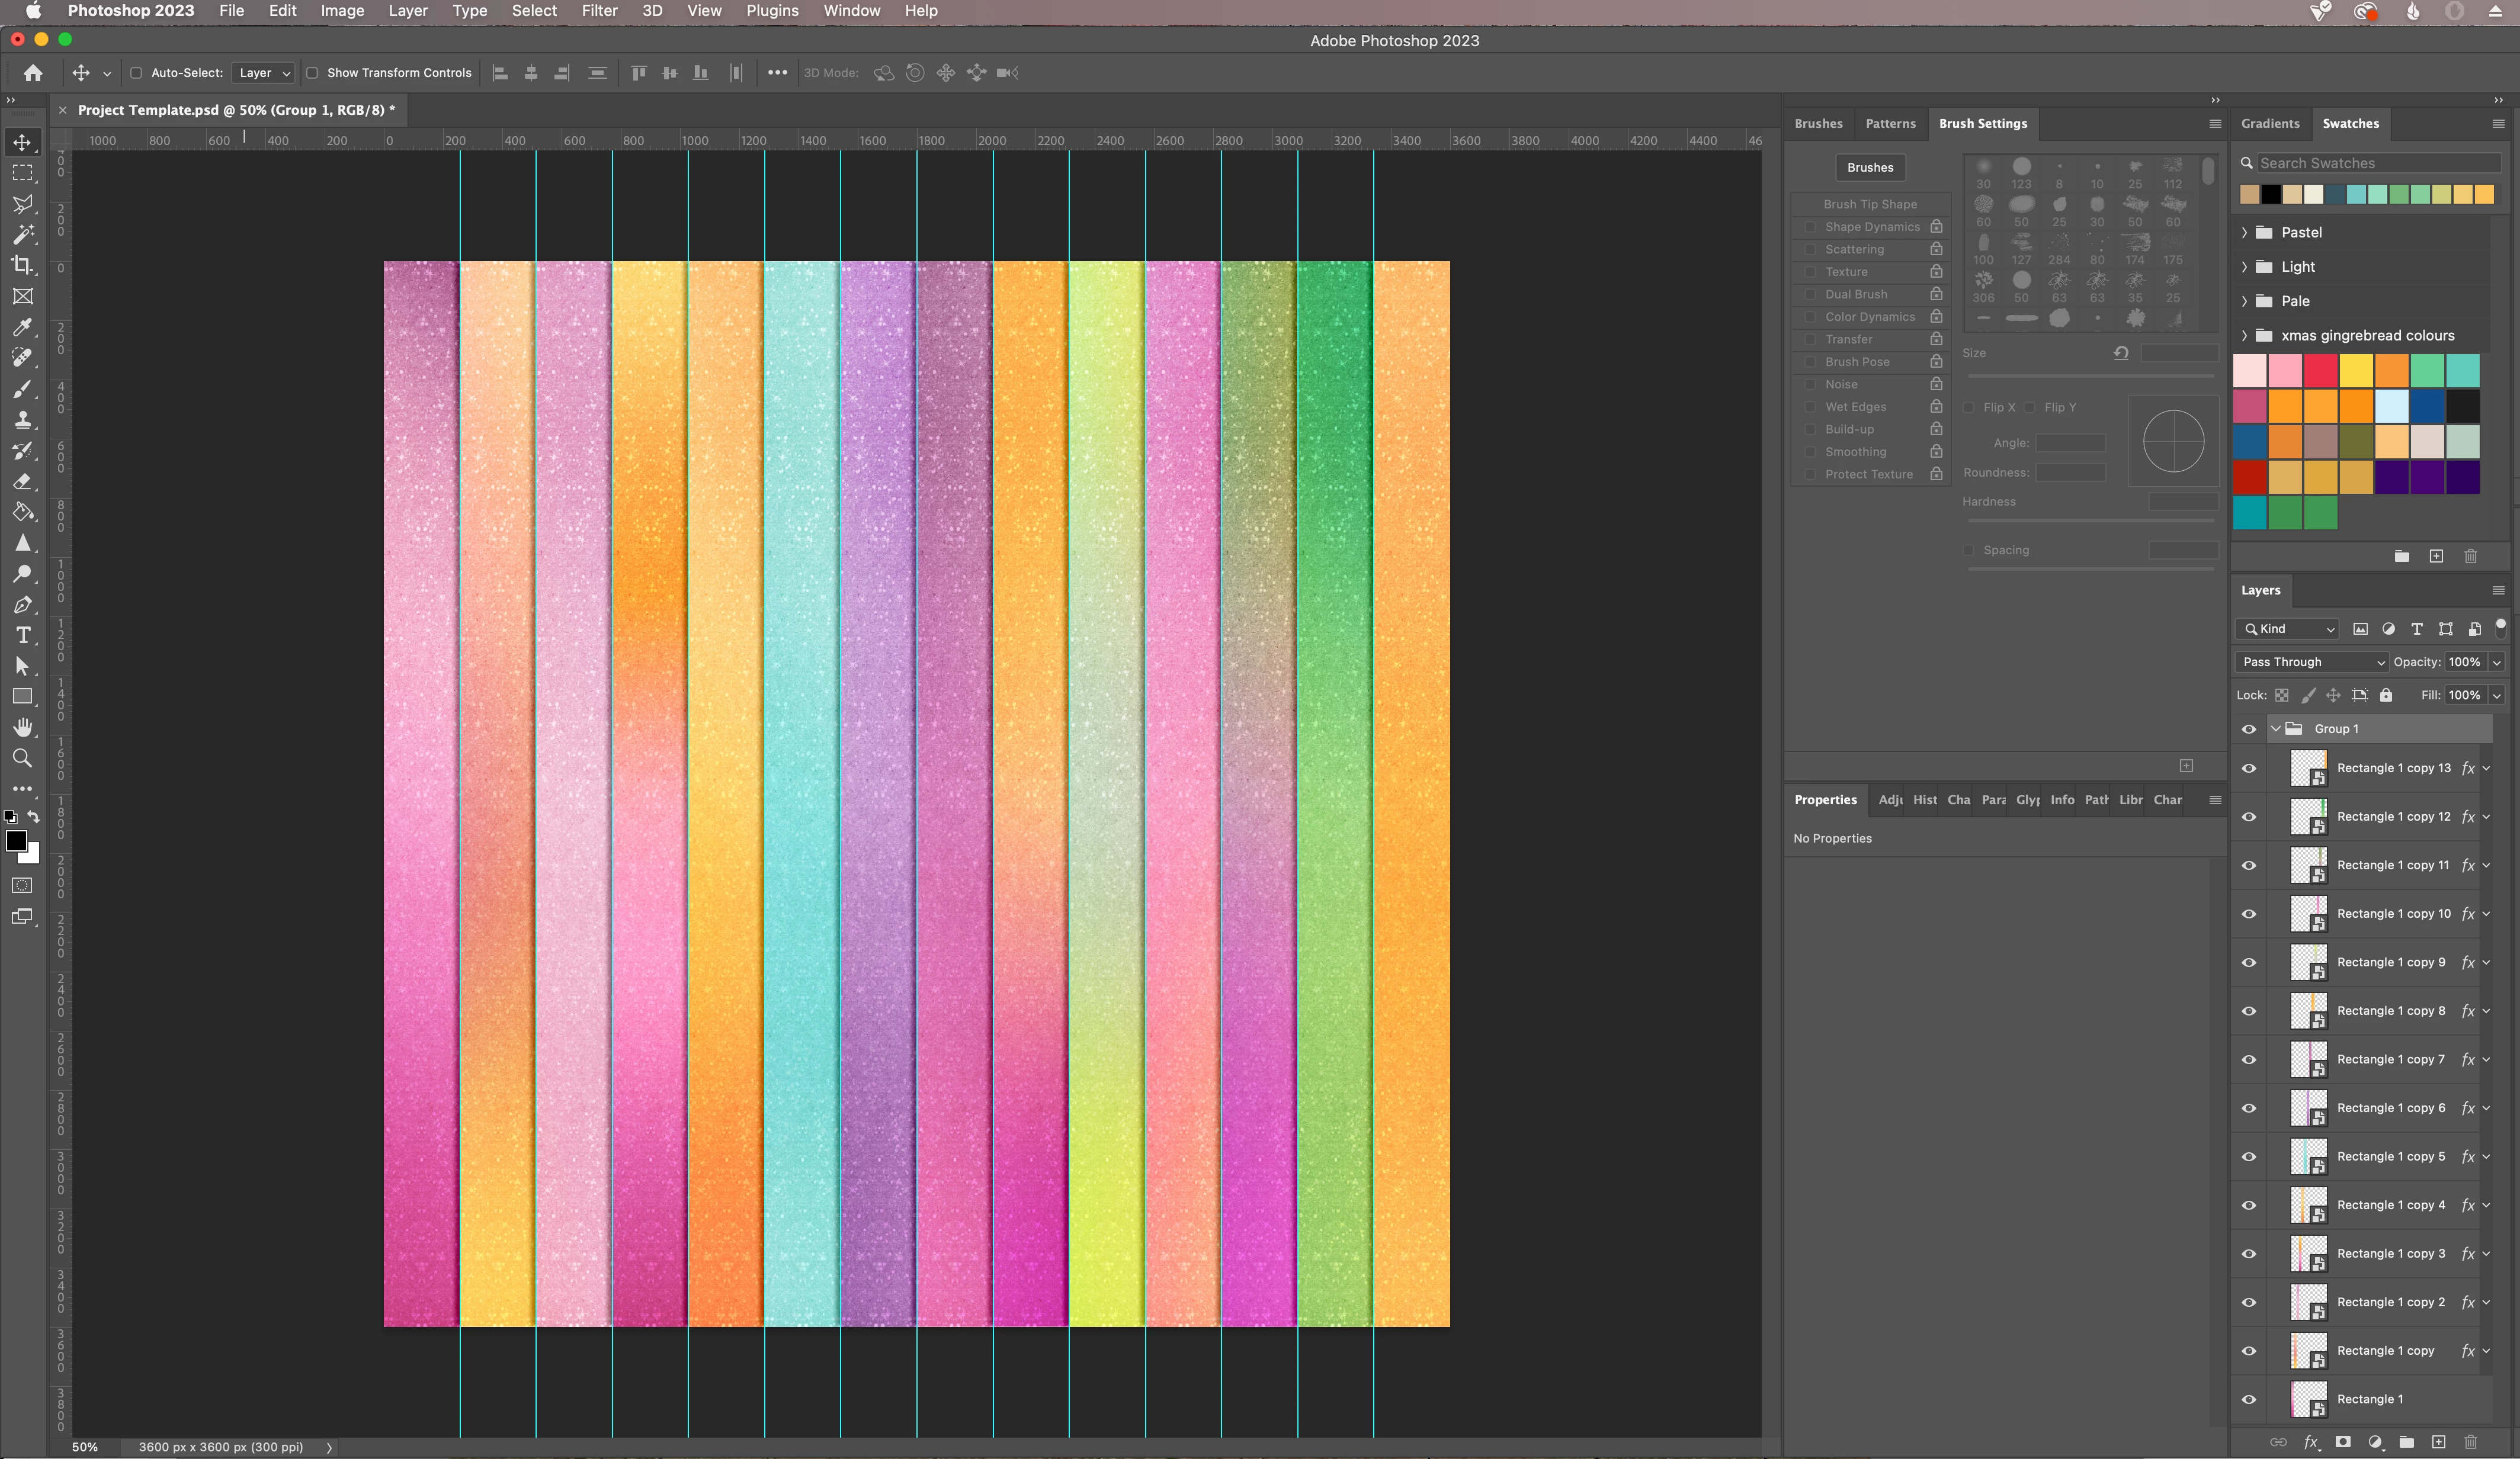
Task: Expand the Pastel swatch folder
Action: pyautogui.click(x=2244, y=232)
